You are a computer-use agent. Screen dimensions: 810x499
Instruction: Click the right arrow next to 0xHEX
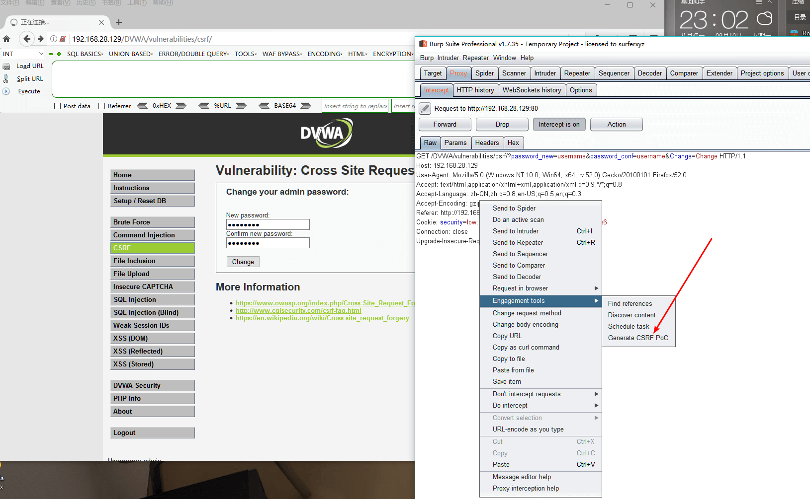[x=181, y=106]
